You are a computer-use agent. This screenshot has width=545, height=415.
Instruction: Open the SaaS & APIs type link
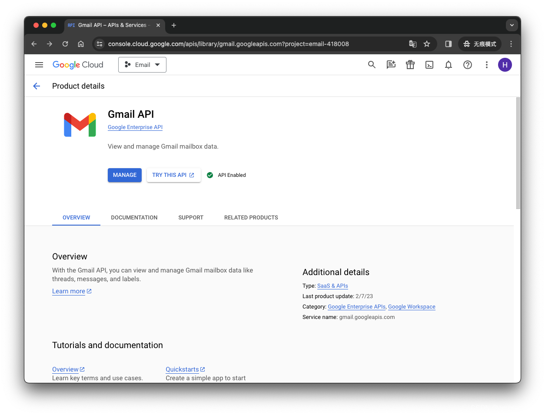pyautogui.click(x=332, y=286)
